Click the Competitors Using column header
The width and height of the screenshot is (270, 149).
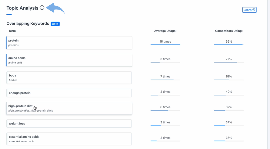(229, 31)
